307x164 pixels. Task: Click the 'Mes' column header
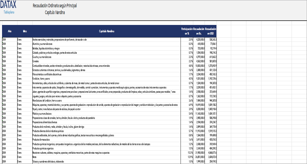pos(25,31)
